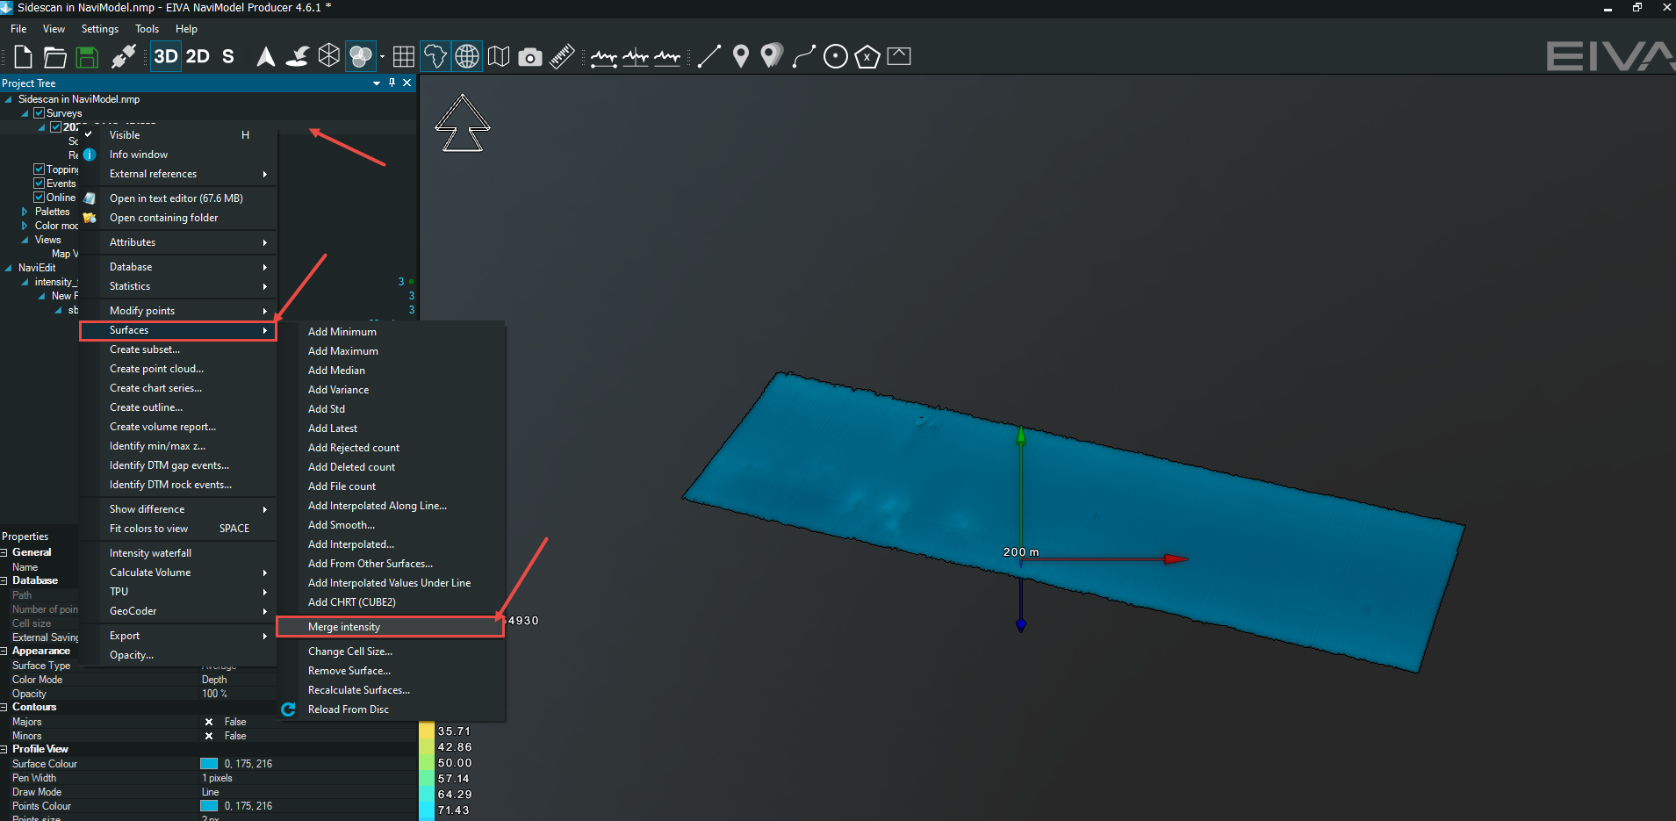Screen dimensions: 1676x821
Task: Switch to 2D view mode
Action: tap(198, 56)
